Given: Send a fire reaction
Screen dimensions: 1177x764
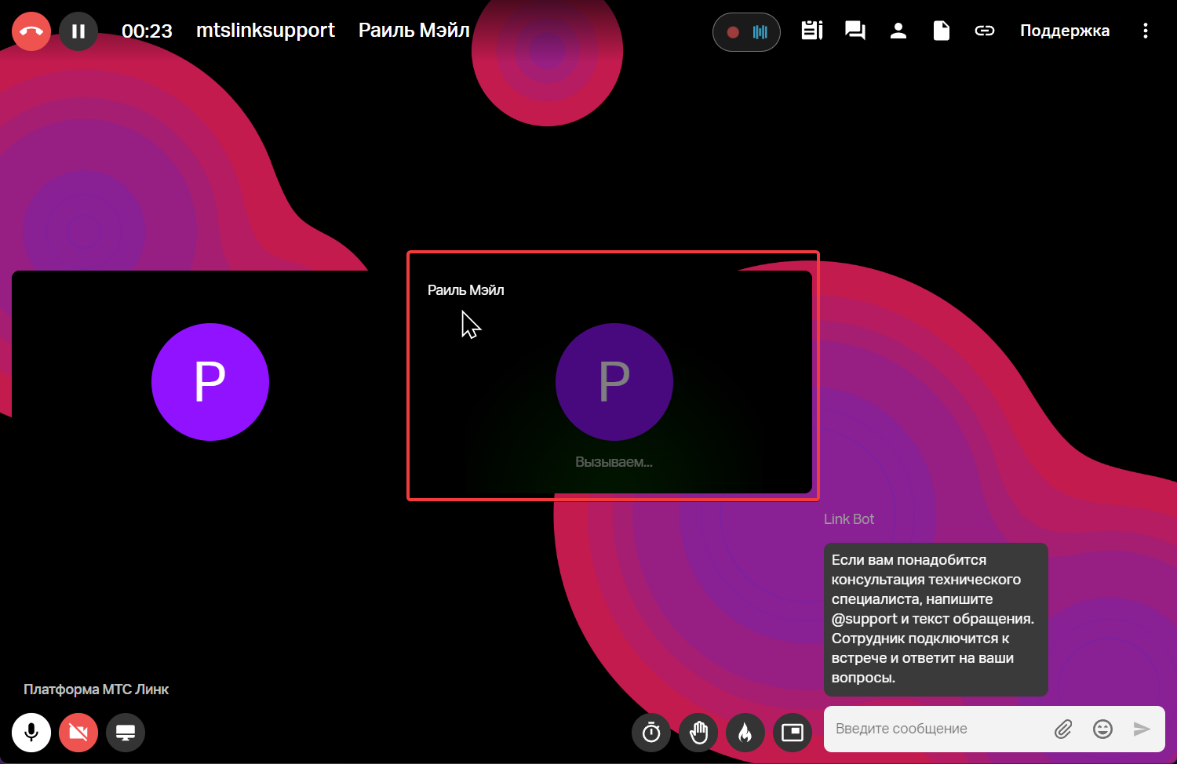Looking at the screenshot, I should tap(745, 733).
